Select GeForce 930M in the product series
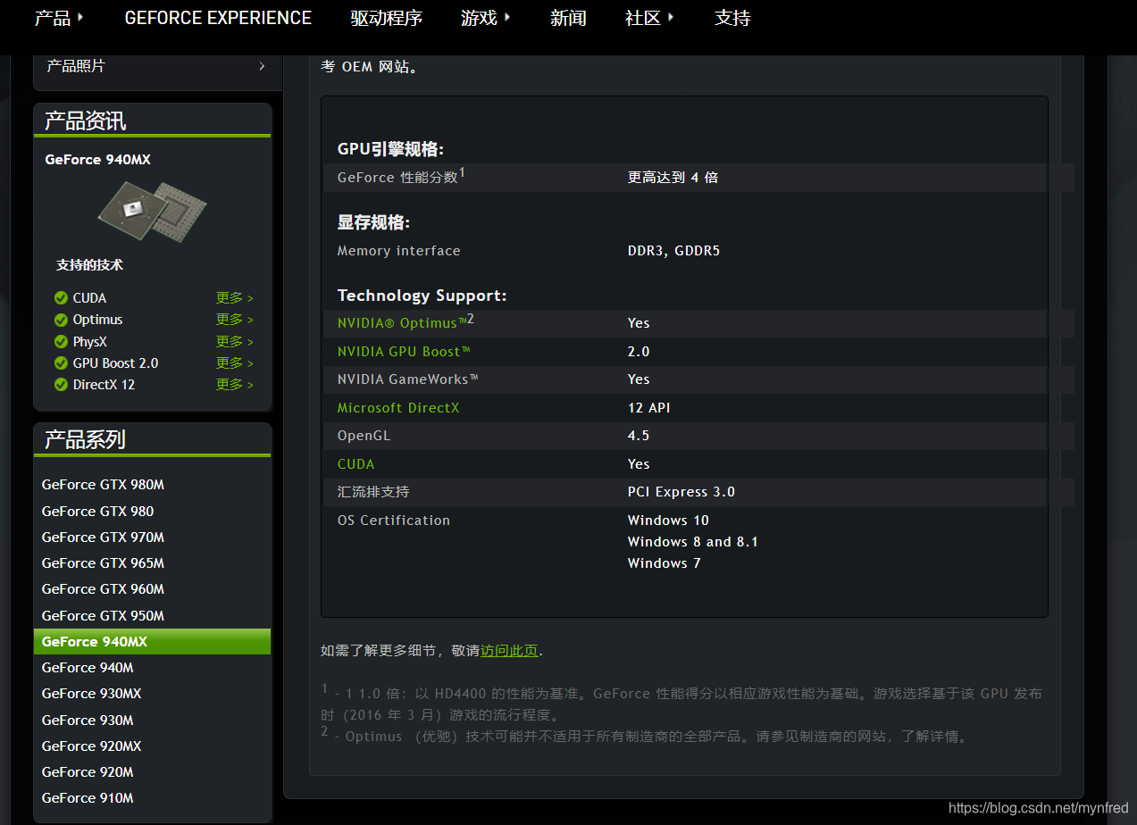Screen dimensions: 1137x825 tap(88, 721)
